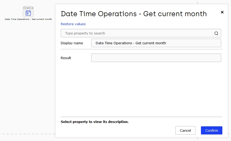Click the Display name property label
Viewport: 231px width, 141px height.
72,43
